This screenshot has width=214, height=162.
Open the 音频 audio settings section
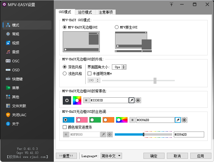27,52
